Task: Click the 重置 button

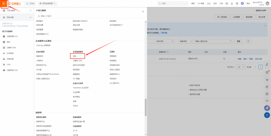Action: [x=239, y=41]
